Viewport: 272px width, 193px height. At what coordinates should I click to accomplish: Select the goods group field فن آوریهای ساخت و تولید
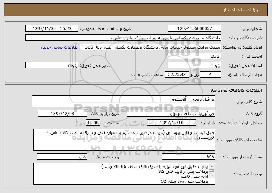[x=171, y=114]
